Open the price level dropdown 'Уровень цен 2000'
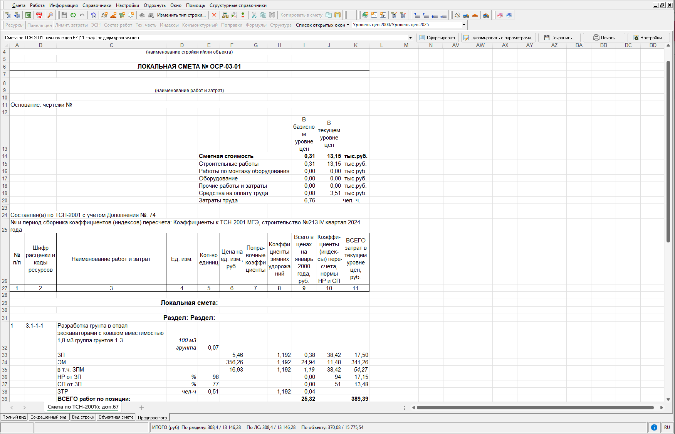Viewport: 675px width, 434px height. [x=463, y=25]
